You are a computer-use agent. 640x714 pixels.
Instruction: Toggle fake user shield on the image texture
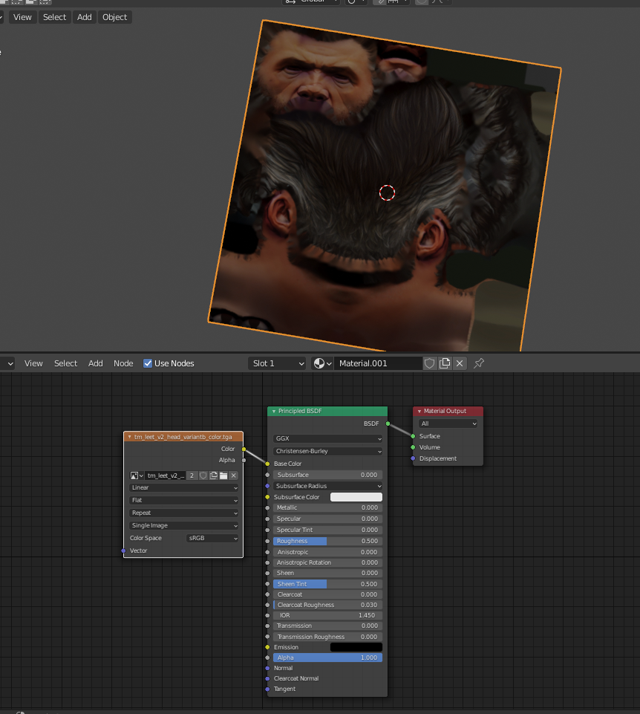tap(203, 476)
